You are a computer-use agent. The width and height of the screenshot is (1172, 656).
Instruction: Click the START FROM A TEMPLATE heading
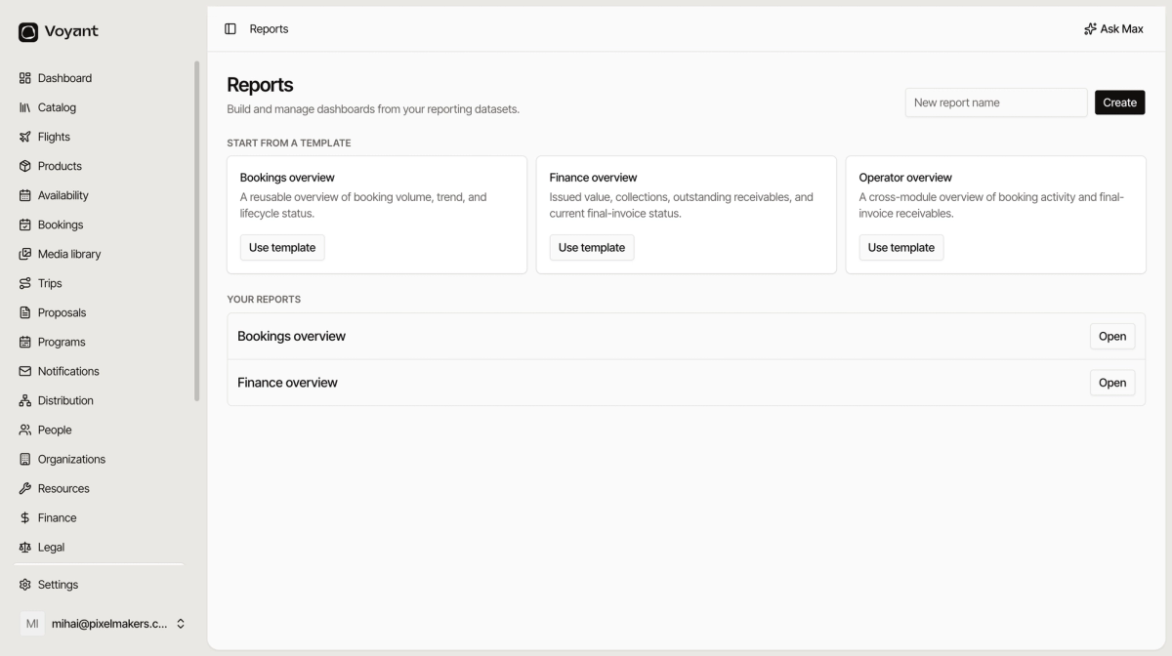point(289,143)
